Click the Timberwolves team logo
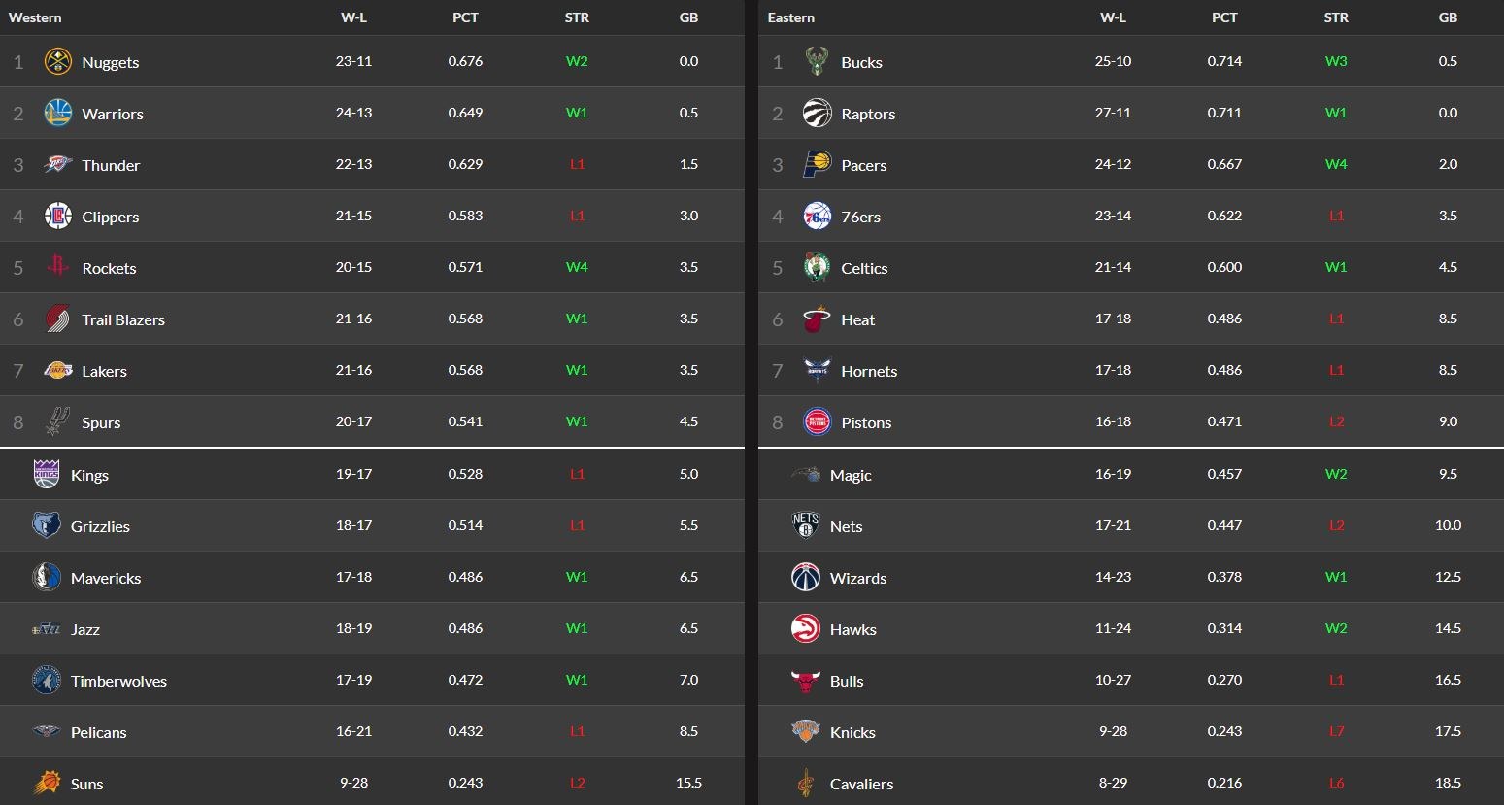The image size is (1504, 805). [47, 681]
